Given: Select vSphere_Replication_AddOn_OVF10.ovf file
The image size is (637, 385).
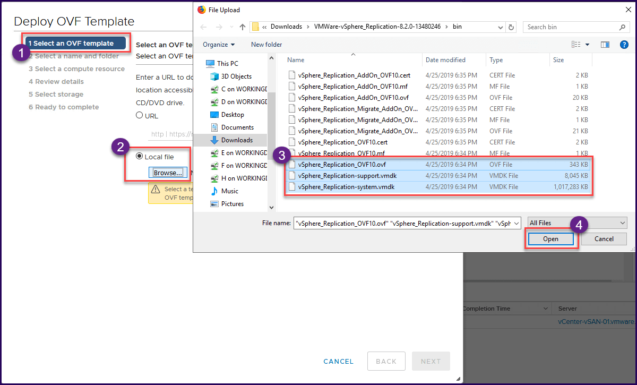Looking at the screenshot, I should pyautogui.click(x=438, y=98).
